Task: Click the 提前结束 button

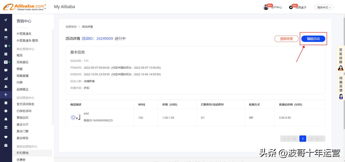Action: tap(287, 39)
